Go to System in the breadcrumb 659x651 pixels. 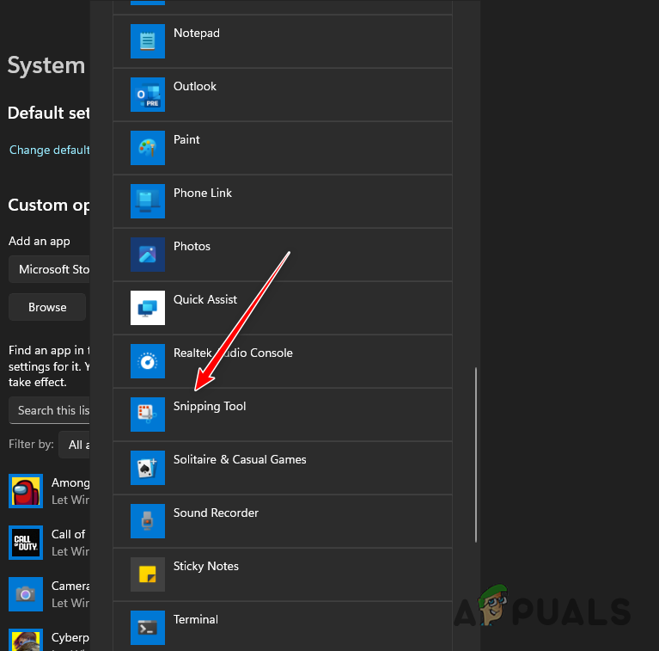point(46,65)
